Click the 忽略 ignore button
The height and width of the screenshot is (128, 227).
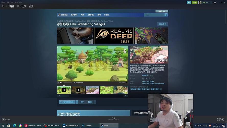click(90, 102)
